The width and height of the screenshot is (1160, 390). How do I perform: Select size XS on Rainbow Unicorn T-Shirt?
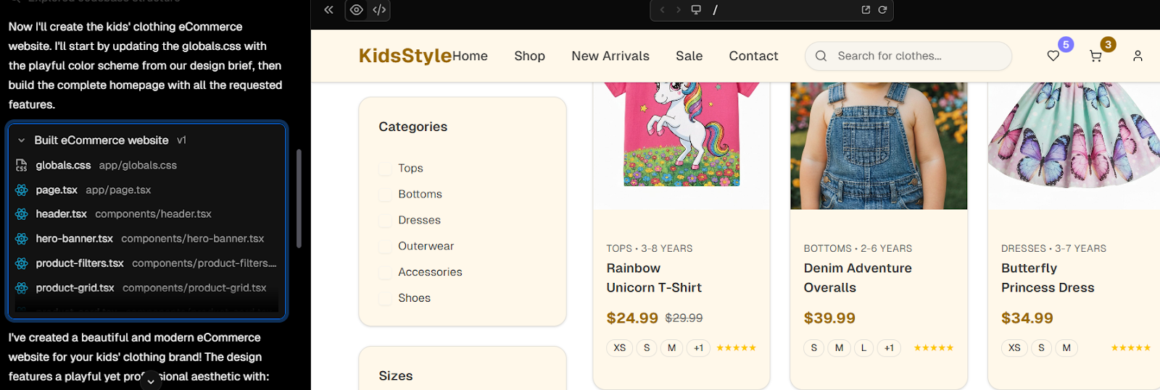619,348
